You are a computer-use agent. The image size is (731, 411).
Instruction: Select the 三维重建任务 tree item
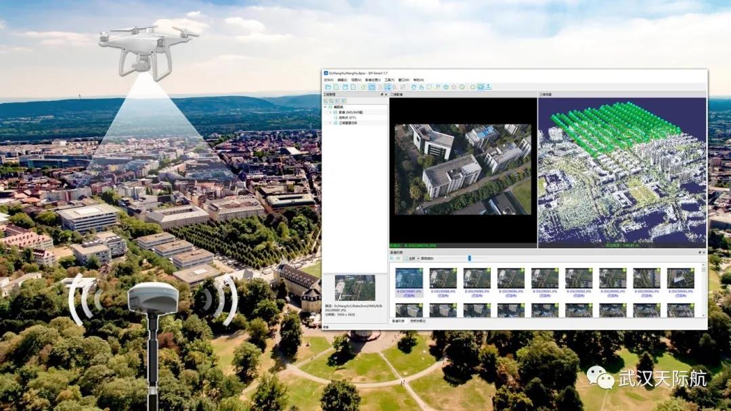coord(348,122)
